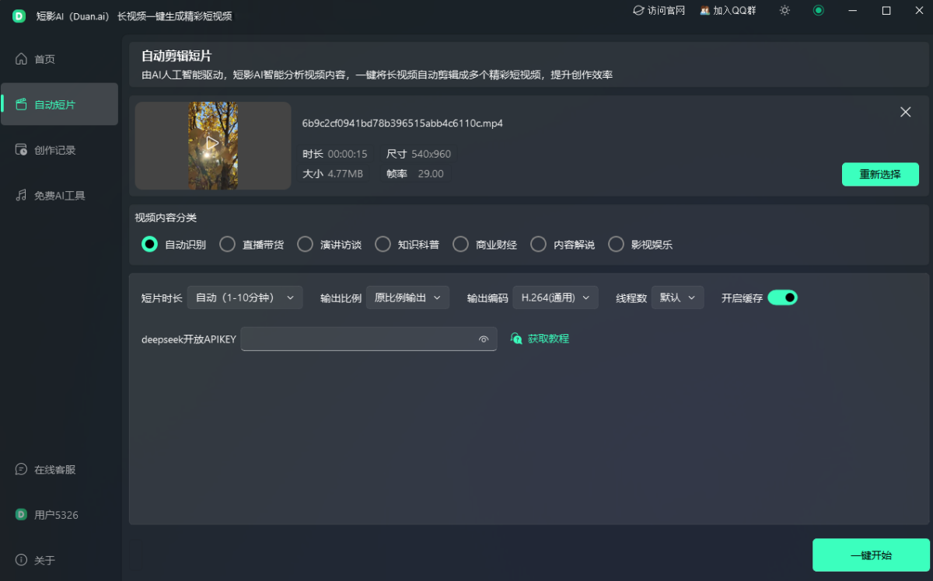This screenshot has height=581, width=933.
Task: Change the 输出比例 output ratio
Action: [x=407, y=297]
